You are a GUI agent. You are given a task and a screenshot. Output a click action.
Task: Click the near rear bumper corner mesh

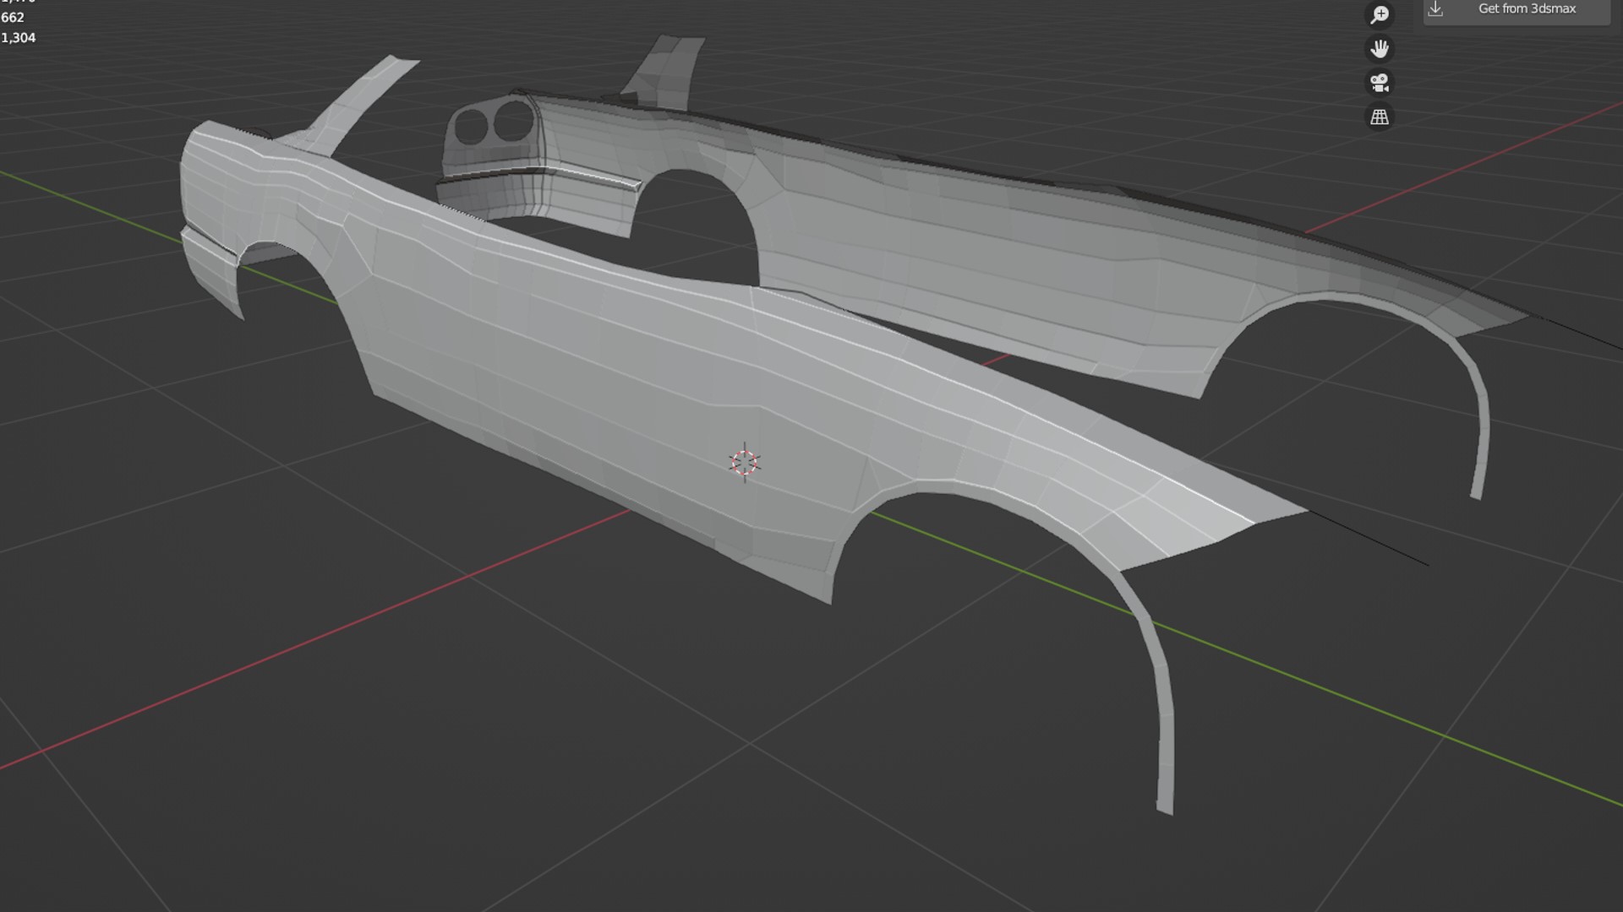(211, 270)
